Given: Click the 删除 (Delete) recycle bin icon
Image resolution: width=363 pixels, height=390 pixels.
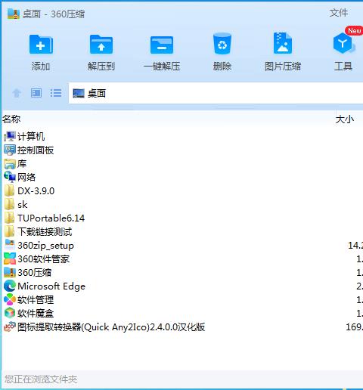Looking at the screenshot, I should tap(222, 44).
